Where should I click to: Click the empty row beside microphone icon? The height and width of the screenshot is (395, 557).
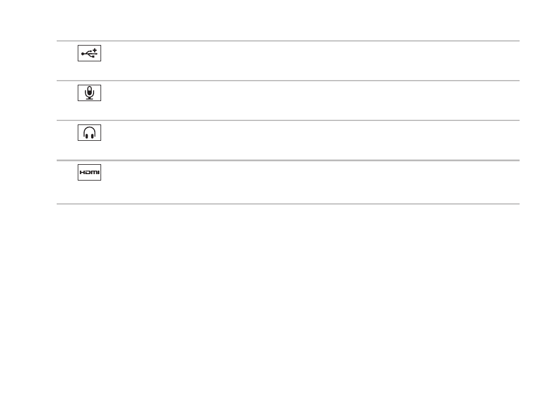(309, 101)
